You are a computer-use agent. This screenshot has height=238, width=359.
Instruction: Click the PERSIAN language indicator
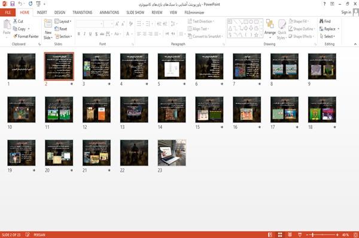click(x=39, y=234)
